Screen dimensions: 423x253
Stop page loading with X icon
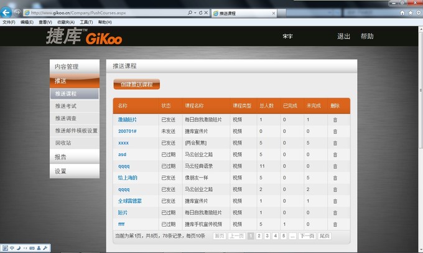[x=206, y=12]
